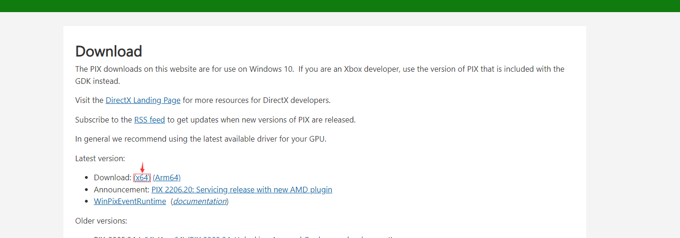This screenshot has height=238, width=680.
Task: Click the Download page heading
Action: pos(108,51)
